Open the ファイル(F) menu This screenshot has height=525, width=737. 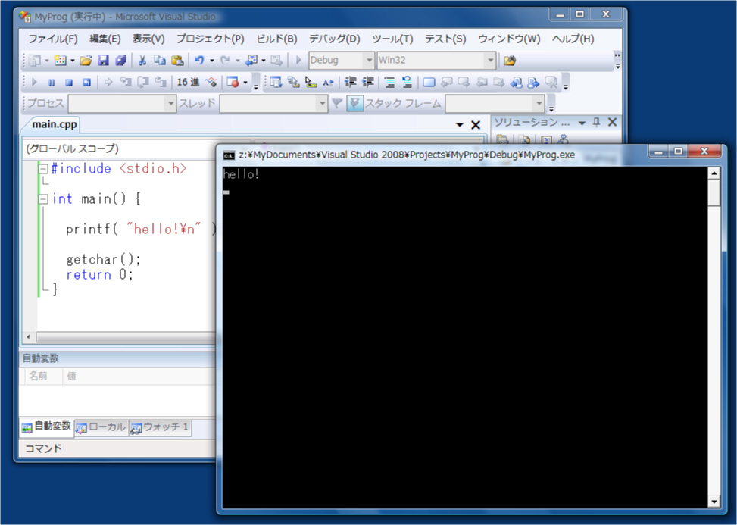pos(53,39)
